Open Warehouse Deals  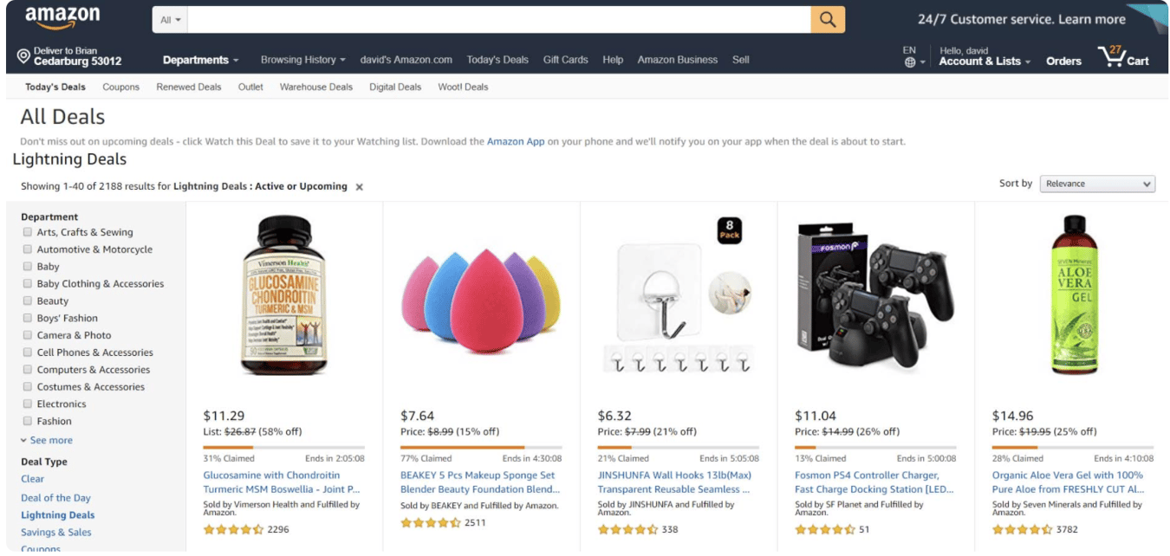coord(315,87)
